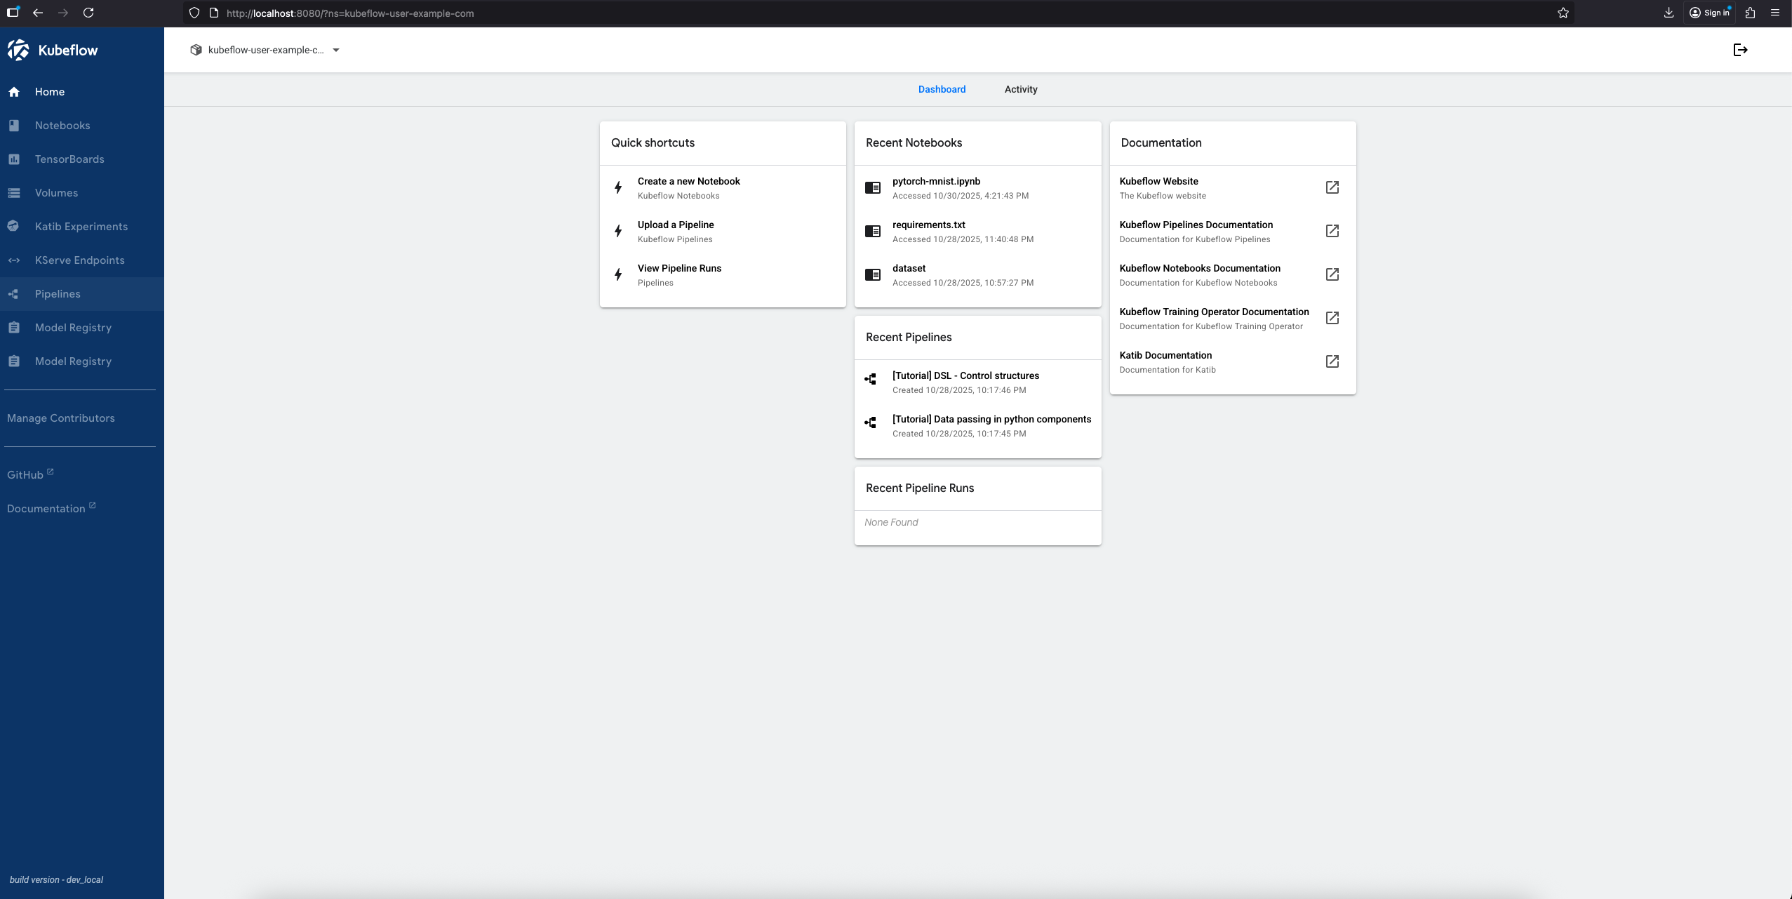Open Kubeflow Website via its external link icon
The height and width of the screenshot is (899, 1792).
1331,187
